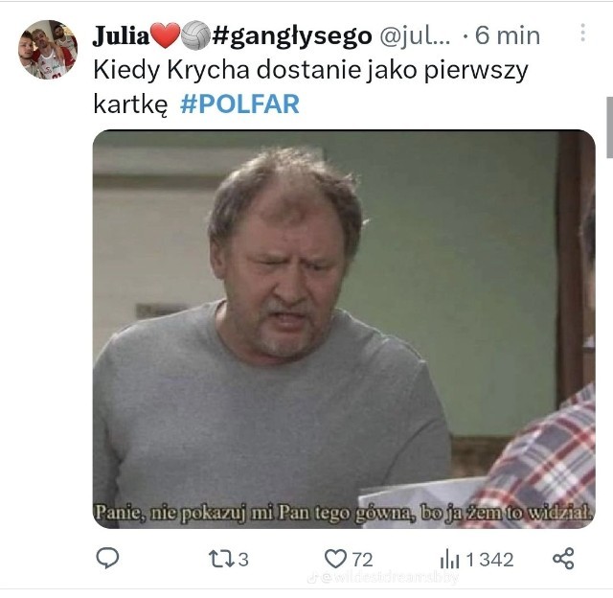Click the like count 72

(x=362, y=560)
